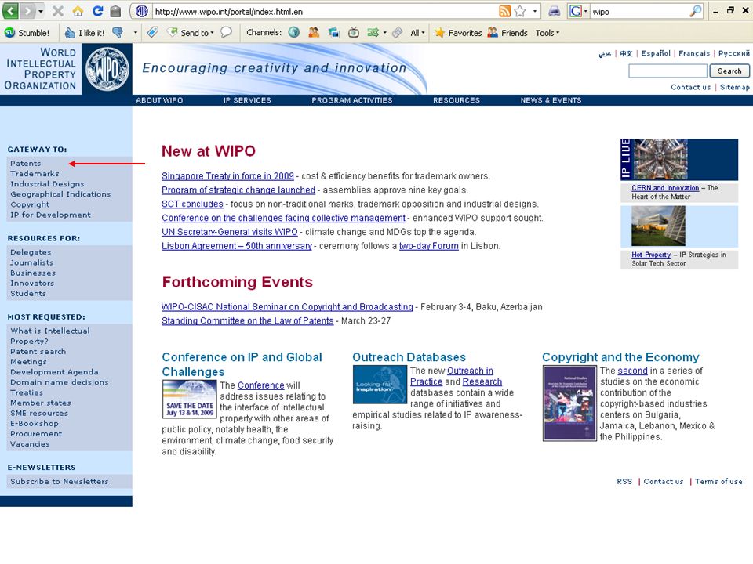Select the photos channel icon
The image size is (753, 564).
pyautogui.click(x=334, y=33)
